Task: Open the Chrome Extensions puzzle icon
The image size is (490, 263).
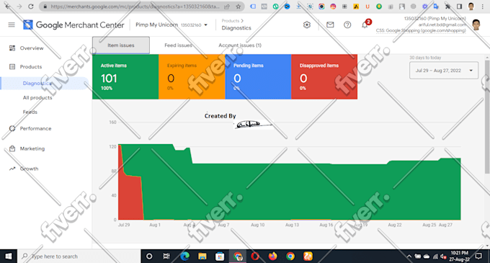Action: (447, 6)
